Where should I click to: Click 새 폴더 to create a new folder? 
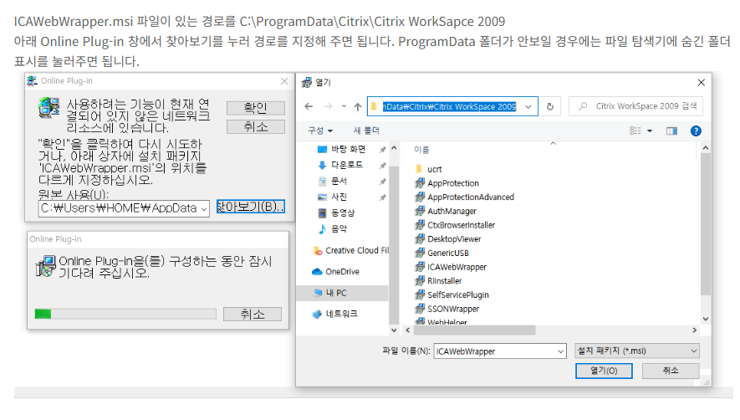pyautogui.click(x=366, y=131)
